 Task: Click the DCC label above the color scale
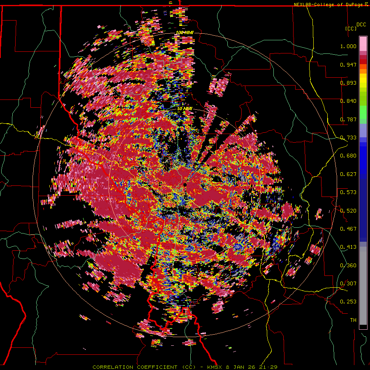coord(361,25)
